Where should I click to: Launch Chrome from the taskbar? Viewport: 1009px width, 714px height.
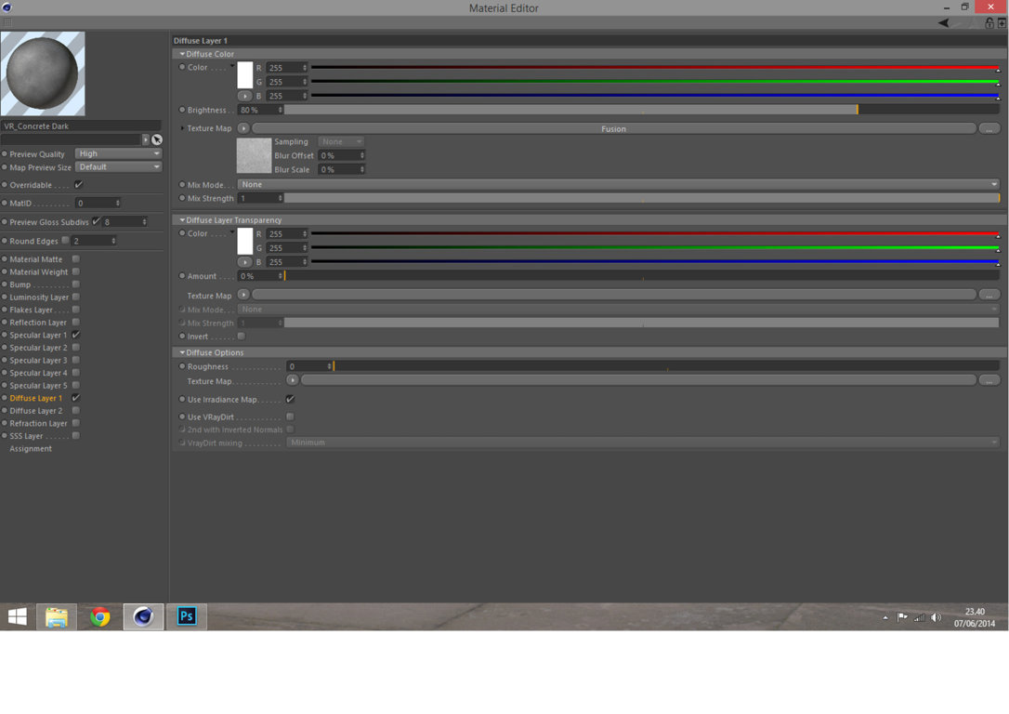99,616
